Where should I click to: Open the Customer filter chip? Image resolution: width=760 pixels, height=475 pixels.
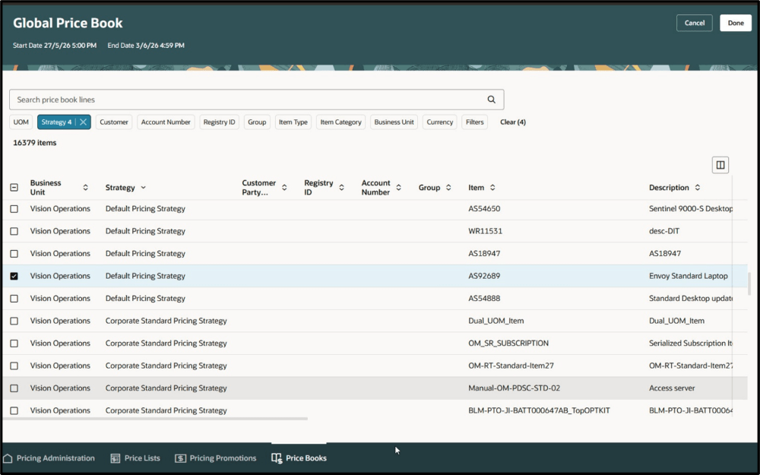(x=114, y=122)
